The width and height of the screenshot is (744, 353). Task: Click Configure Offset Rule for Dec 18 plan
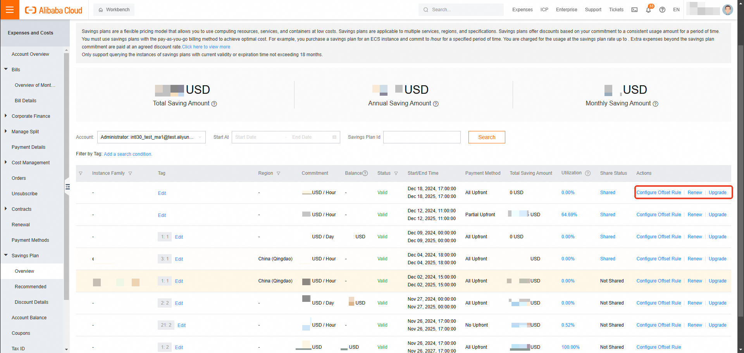[x=658, y=193]
